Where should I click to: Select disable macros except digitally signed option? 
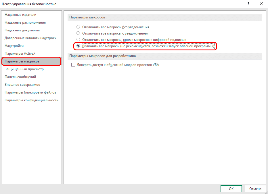pyautogui.click(x=78, y=40)
